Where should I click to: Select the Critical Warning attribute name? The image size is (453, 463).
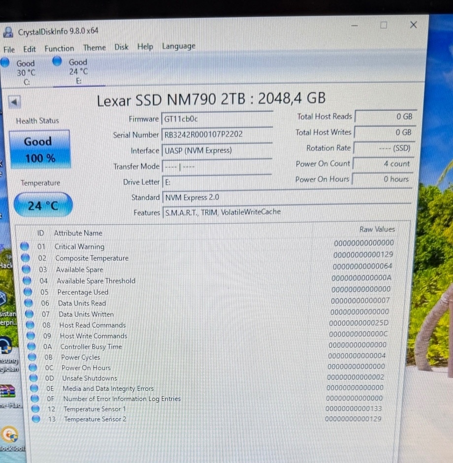(79, 247)
